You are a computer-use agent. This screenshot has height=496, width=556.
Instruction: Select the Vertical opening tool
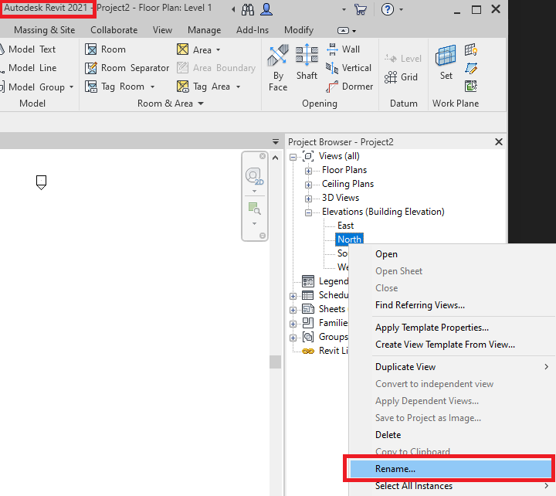pos(348,68)
